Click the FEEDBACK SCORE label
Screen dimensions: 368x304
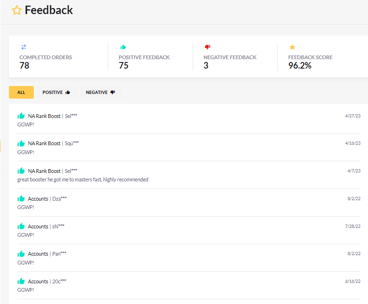(310, 57)
